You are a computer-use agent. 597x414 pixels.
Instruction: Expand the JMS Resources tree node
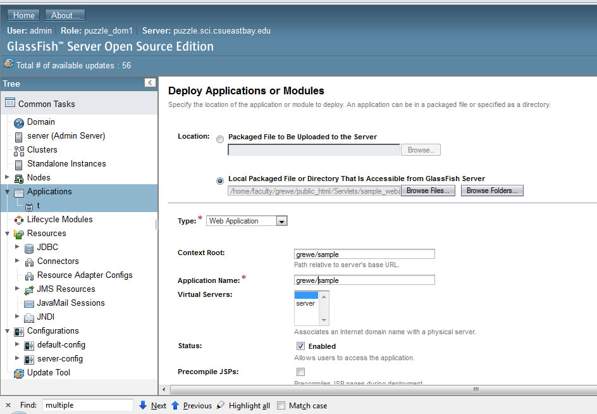tap(18, 289)
